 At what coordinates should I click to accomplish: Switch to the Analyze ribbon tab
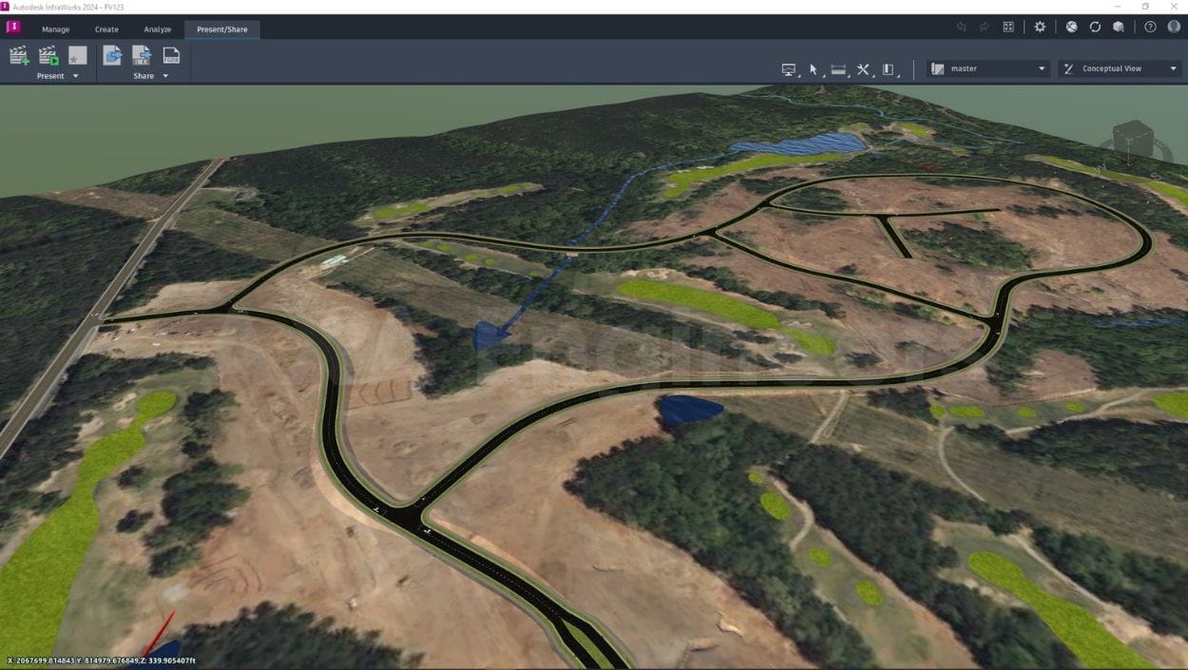[157, 29]
